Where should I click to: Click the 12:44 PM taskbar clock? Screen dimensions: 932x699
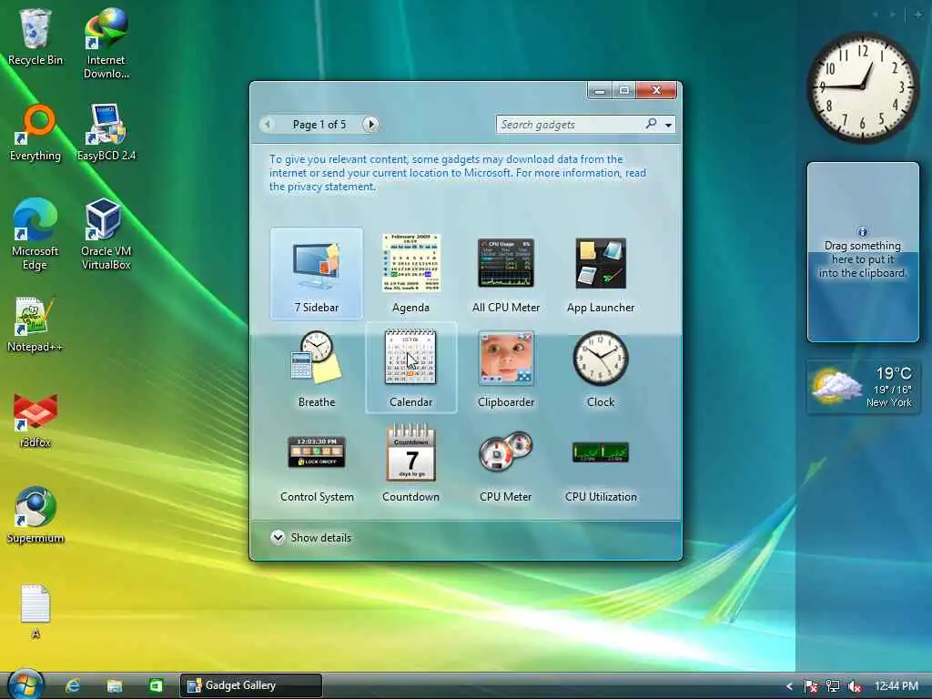(897, 686)
